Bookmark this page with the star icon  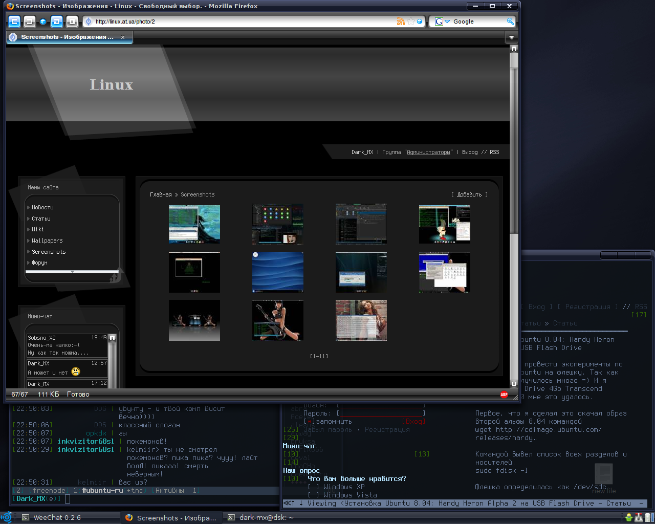coord(410,21)
